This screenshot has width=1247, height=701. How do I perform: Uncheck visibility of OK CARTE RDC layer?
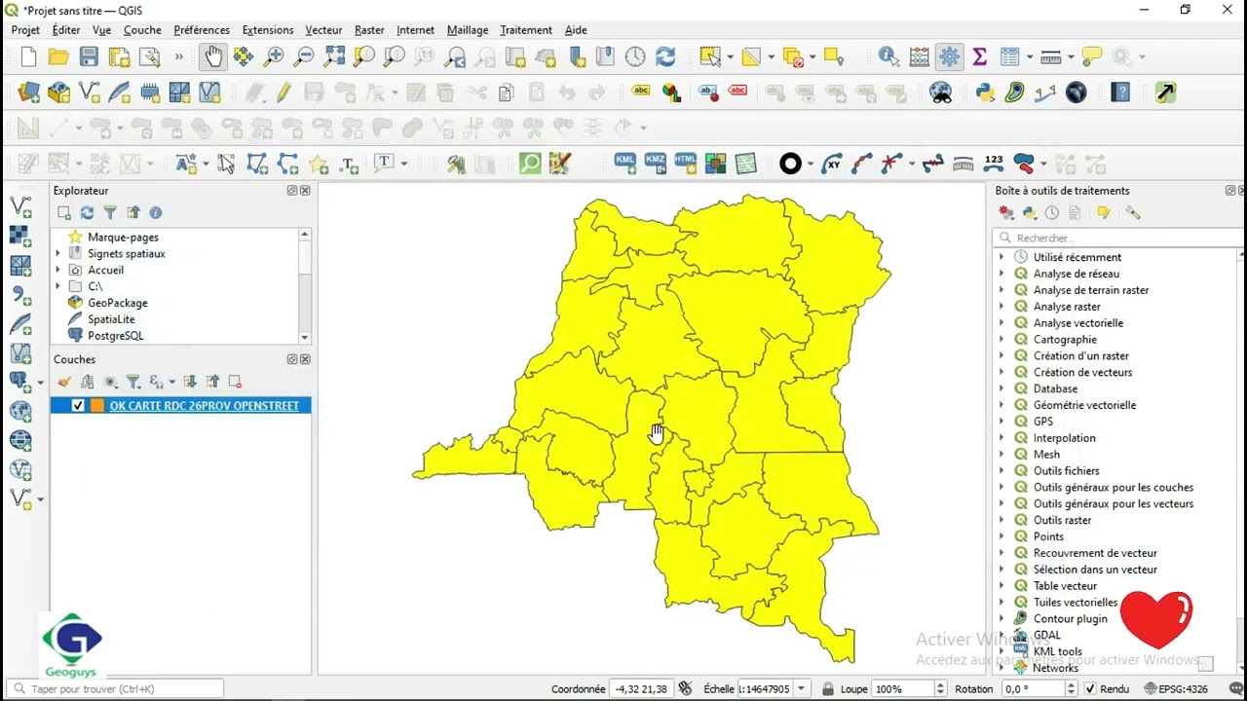point(78,405)
